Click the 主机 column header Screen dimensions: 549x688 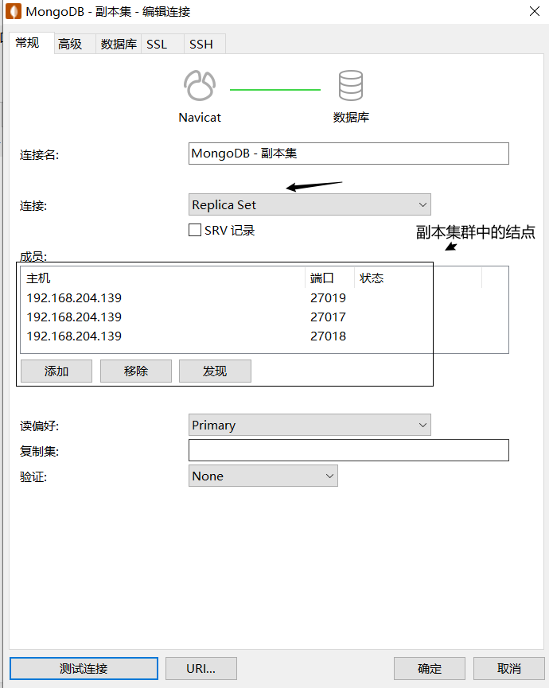[162, 278]
